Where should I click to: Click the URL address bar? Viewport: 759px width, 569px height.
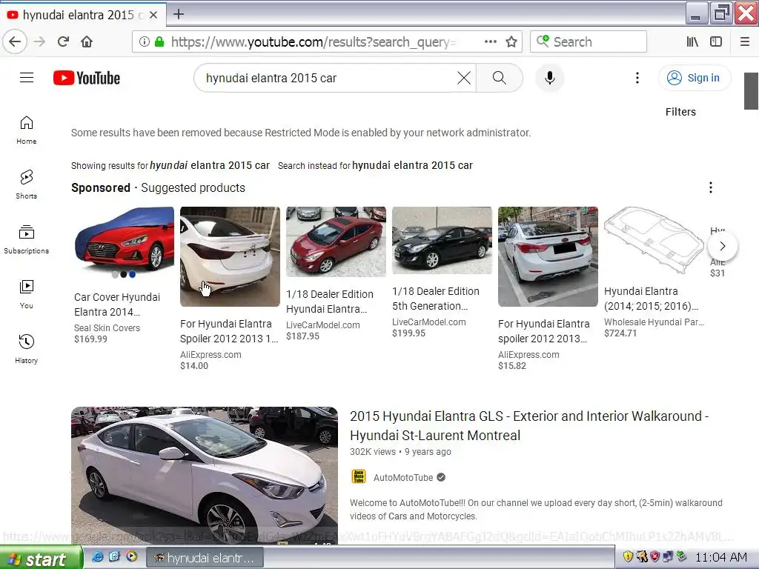(x=312, y=41)
